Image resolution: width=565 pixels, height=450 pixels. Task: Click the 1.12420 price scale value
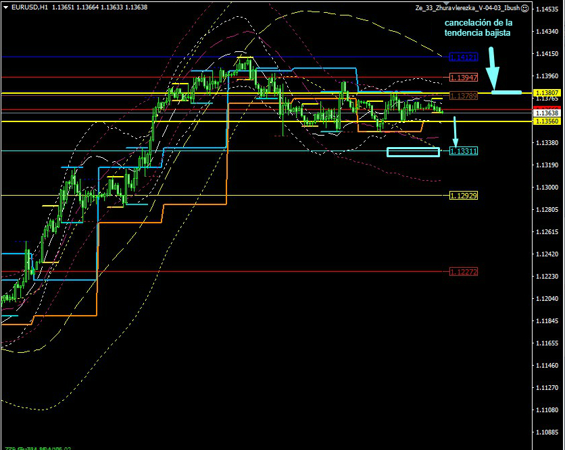[x=547, y=254]
